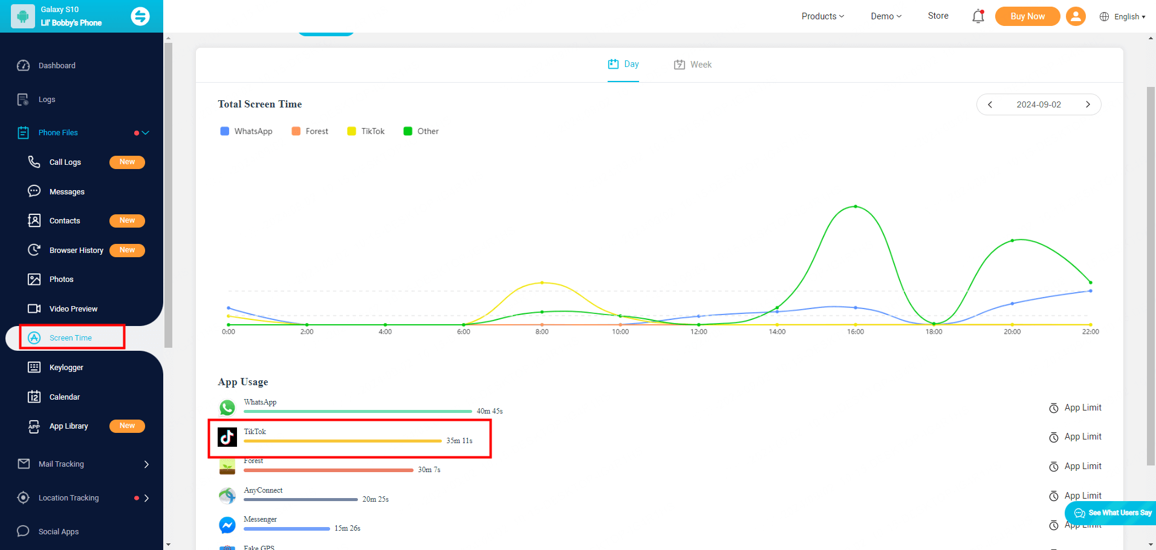
Task: Open the notification bell
Action: coord(978,16)
